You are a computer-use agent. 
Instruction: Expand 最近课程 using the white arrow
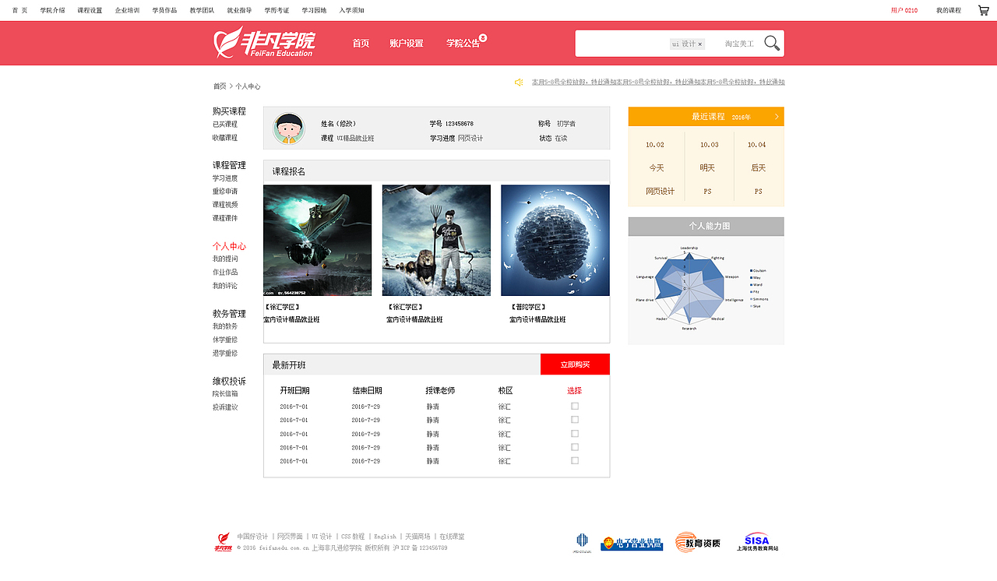tap(777, 115)
